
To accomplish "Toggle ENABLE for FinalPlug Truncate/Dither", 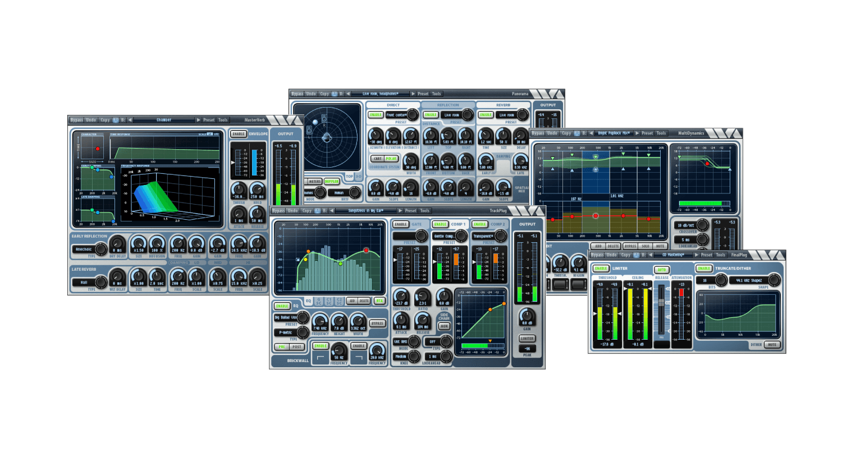I will click(x=704, y=269).
